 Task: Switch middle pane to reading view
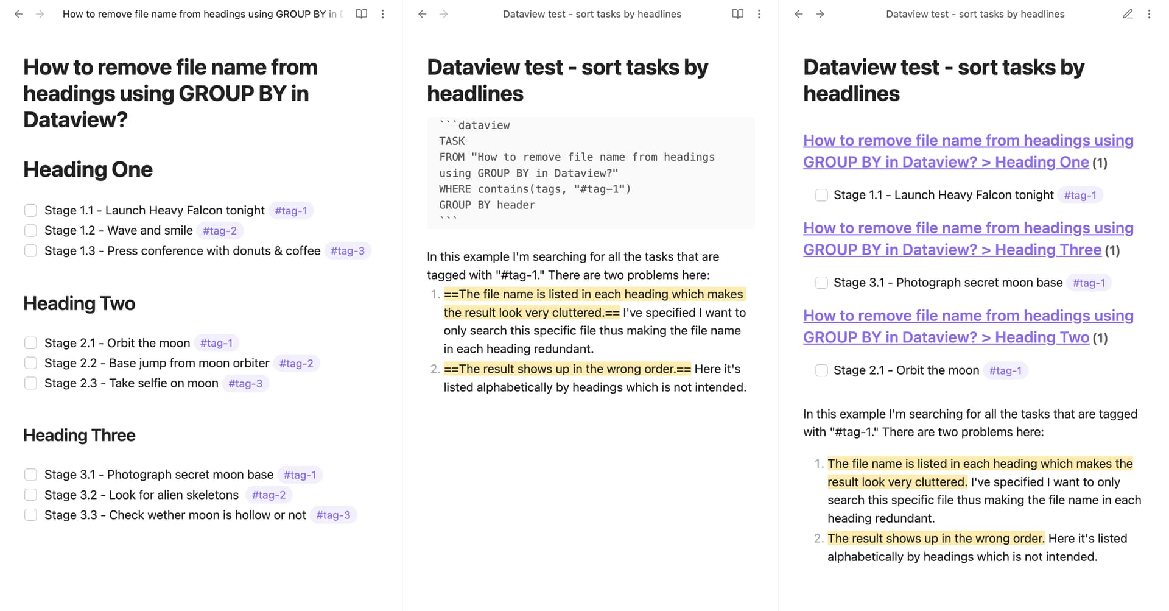tap(737, 14)
